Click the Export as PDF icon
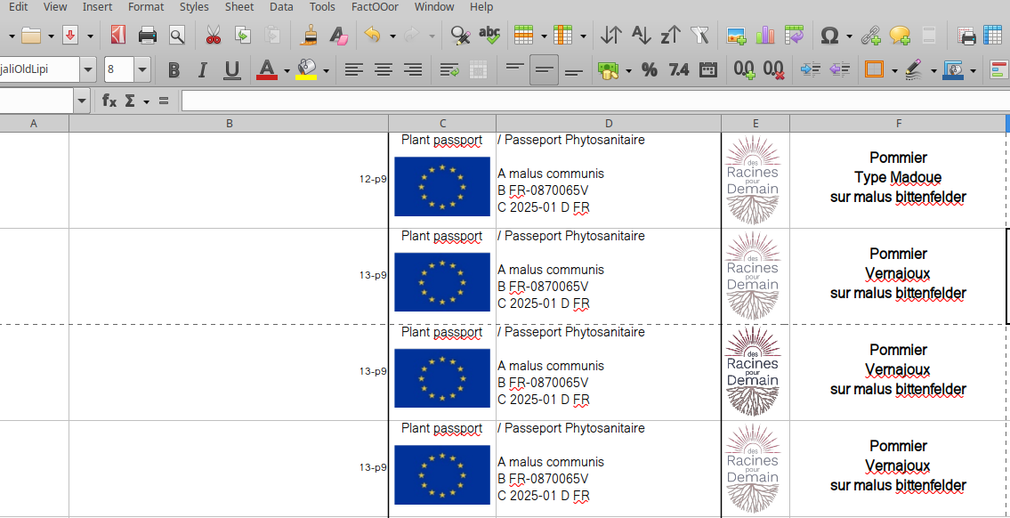1010x518 pixels. point(118,36)
